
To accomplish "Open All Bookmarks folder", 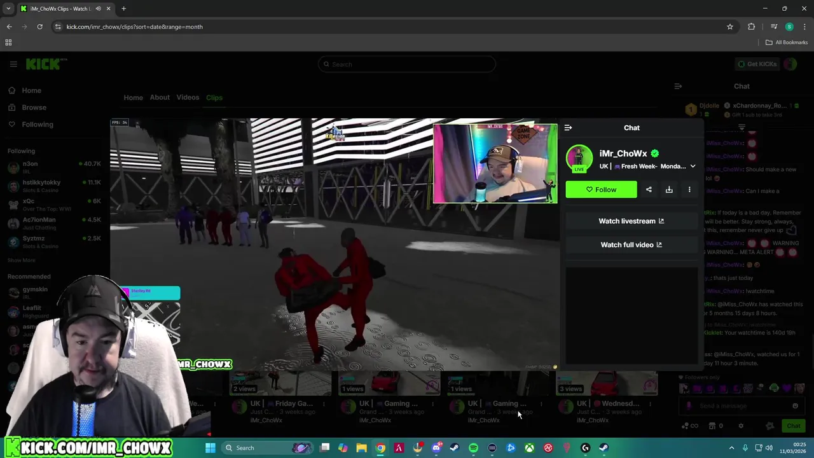I will click(787, 43).
